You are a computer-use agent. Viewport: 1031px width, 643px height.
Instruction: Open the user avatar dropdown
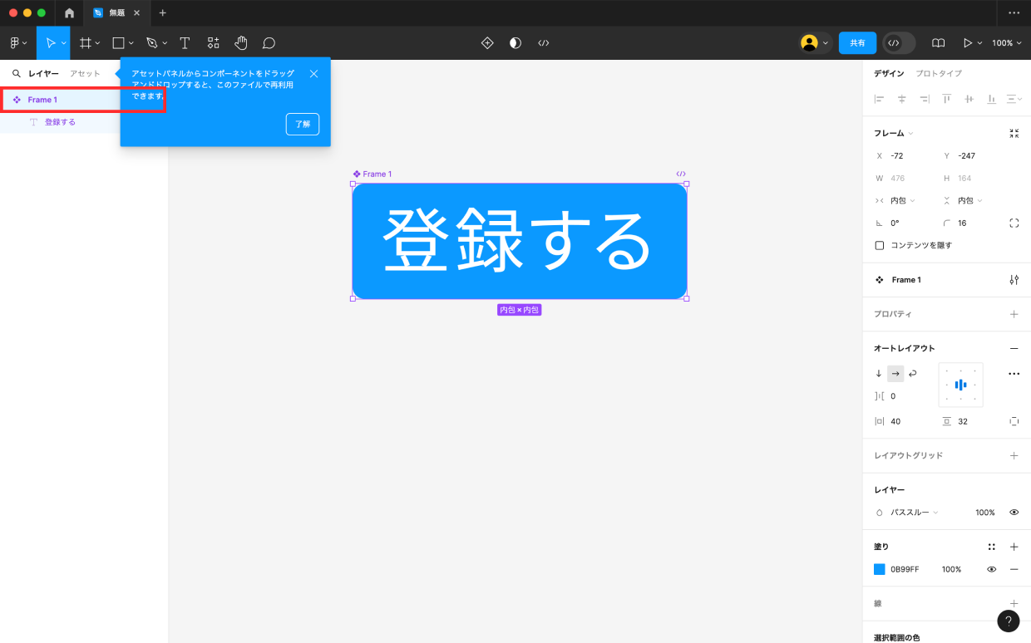pyautogui.click(x=816, y=42)
